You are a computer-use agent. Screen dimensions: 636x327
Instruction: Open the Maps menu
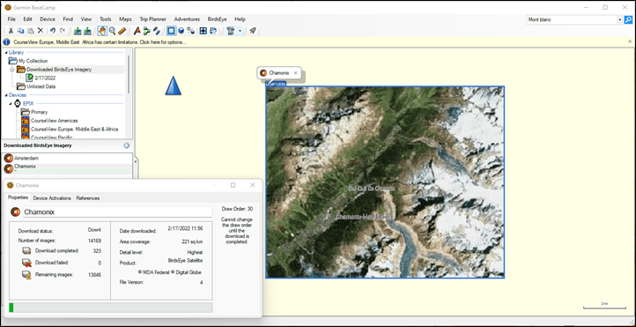[125, 19]
